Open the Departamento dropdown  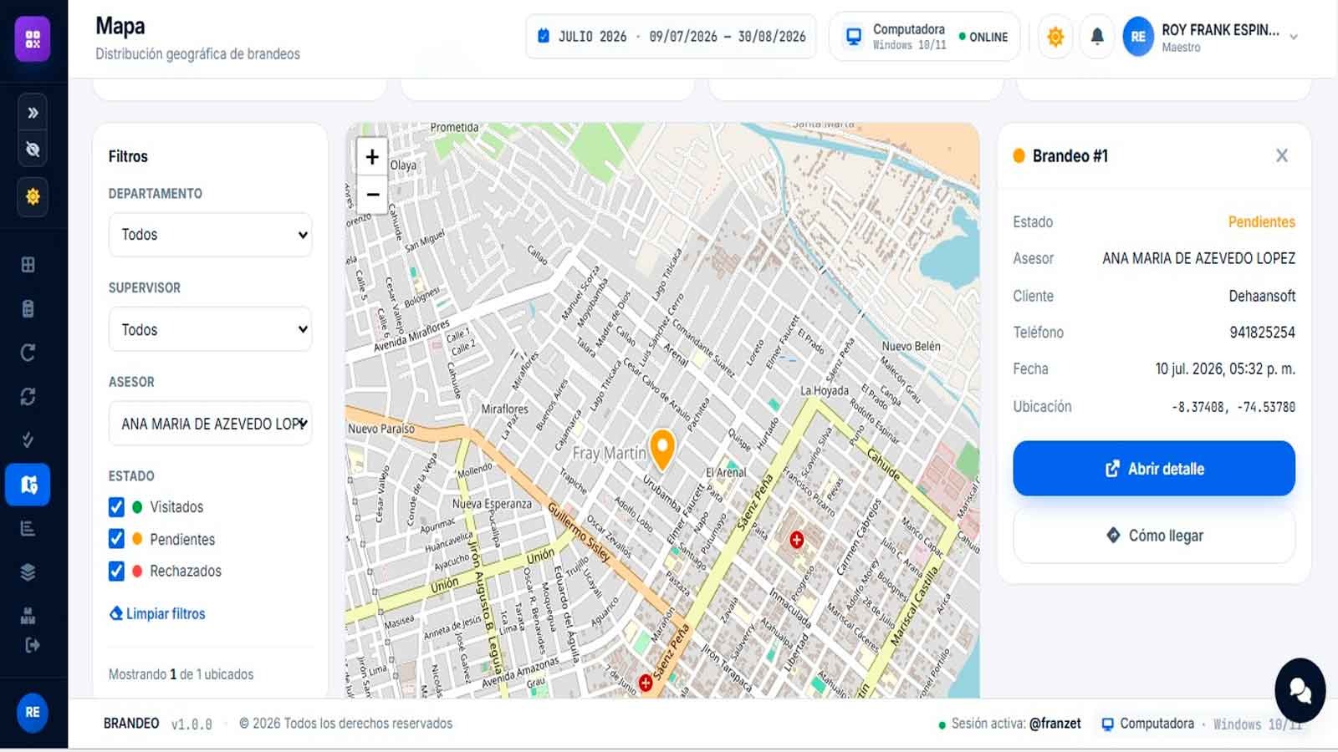point(210,235)
